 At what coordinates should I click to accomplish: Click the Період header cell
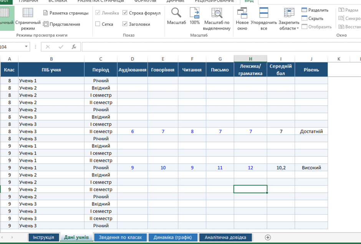[101, 70]
